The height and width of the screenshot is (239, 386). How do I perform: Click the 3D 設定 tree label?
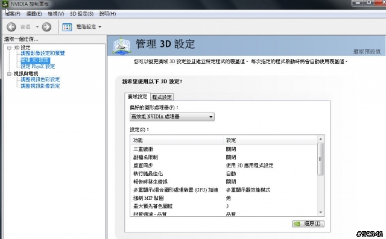pyautogui.click(x=22, y=48)
